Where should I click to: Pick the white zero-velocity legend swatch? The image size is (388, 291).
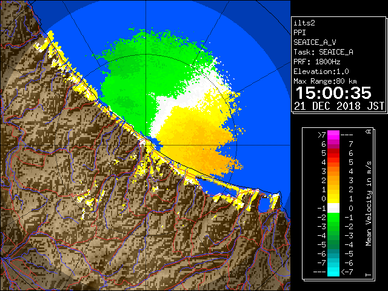pyautogui.click(x=333, y=208)
